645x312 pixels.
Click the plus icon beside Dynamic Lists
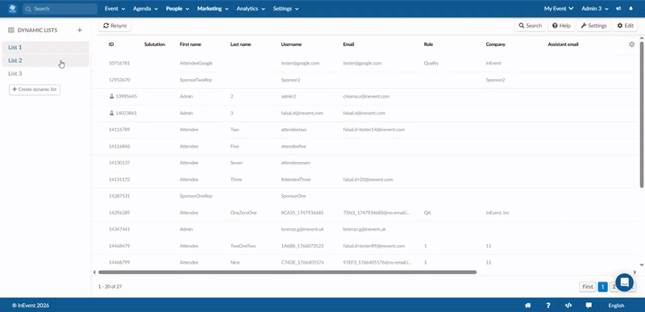(x=80, y=30)
